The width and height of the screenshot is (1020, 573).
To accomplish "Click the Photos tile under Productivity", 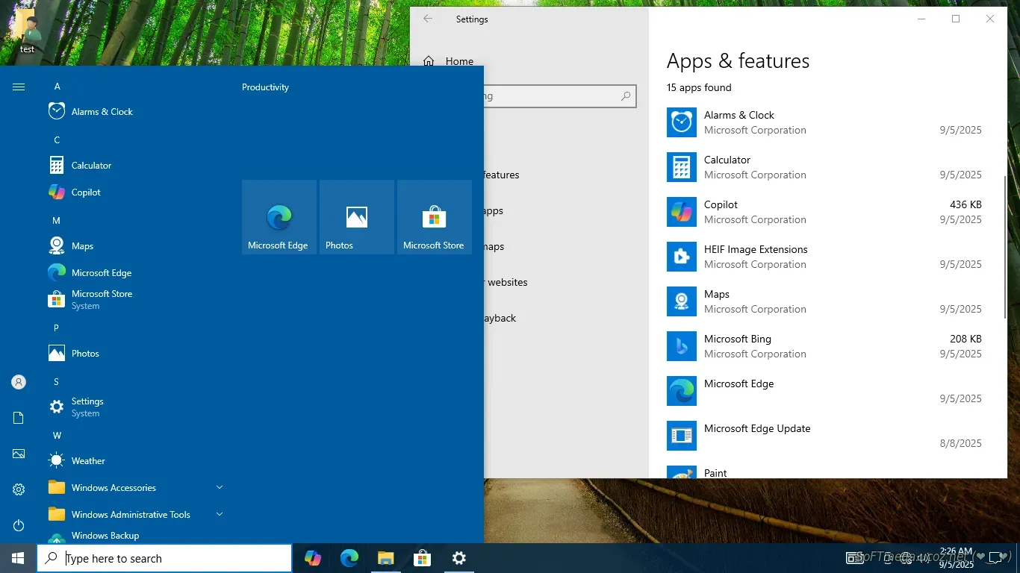I will 356,217.
